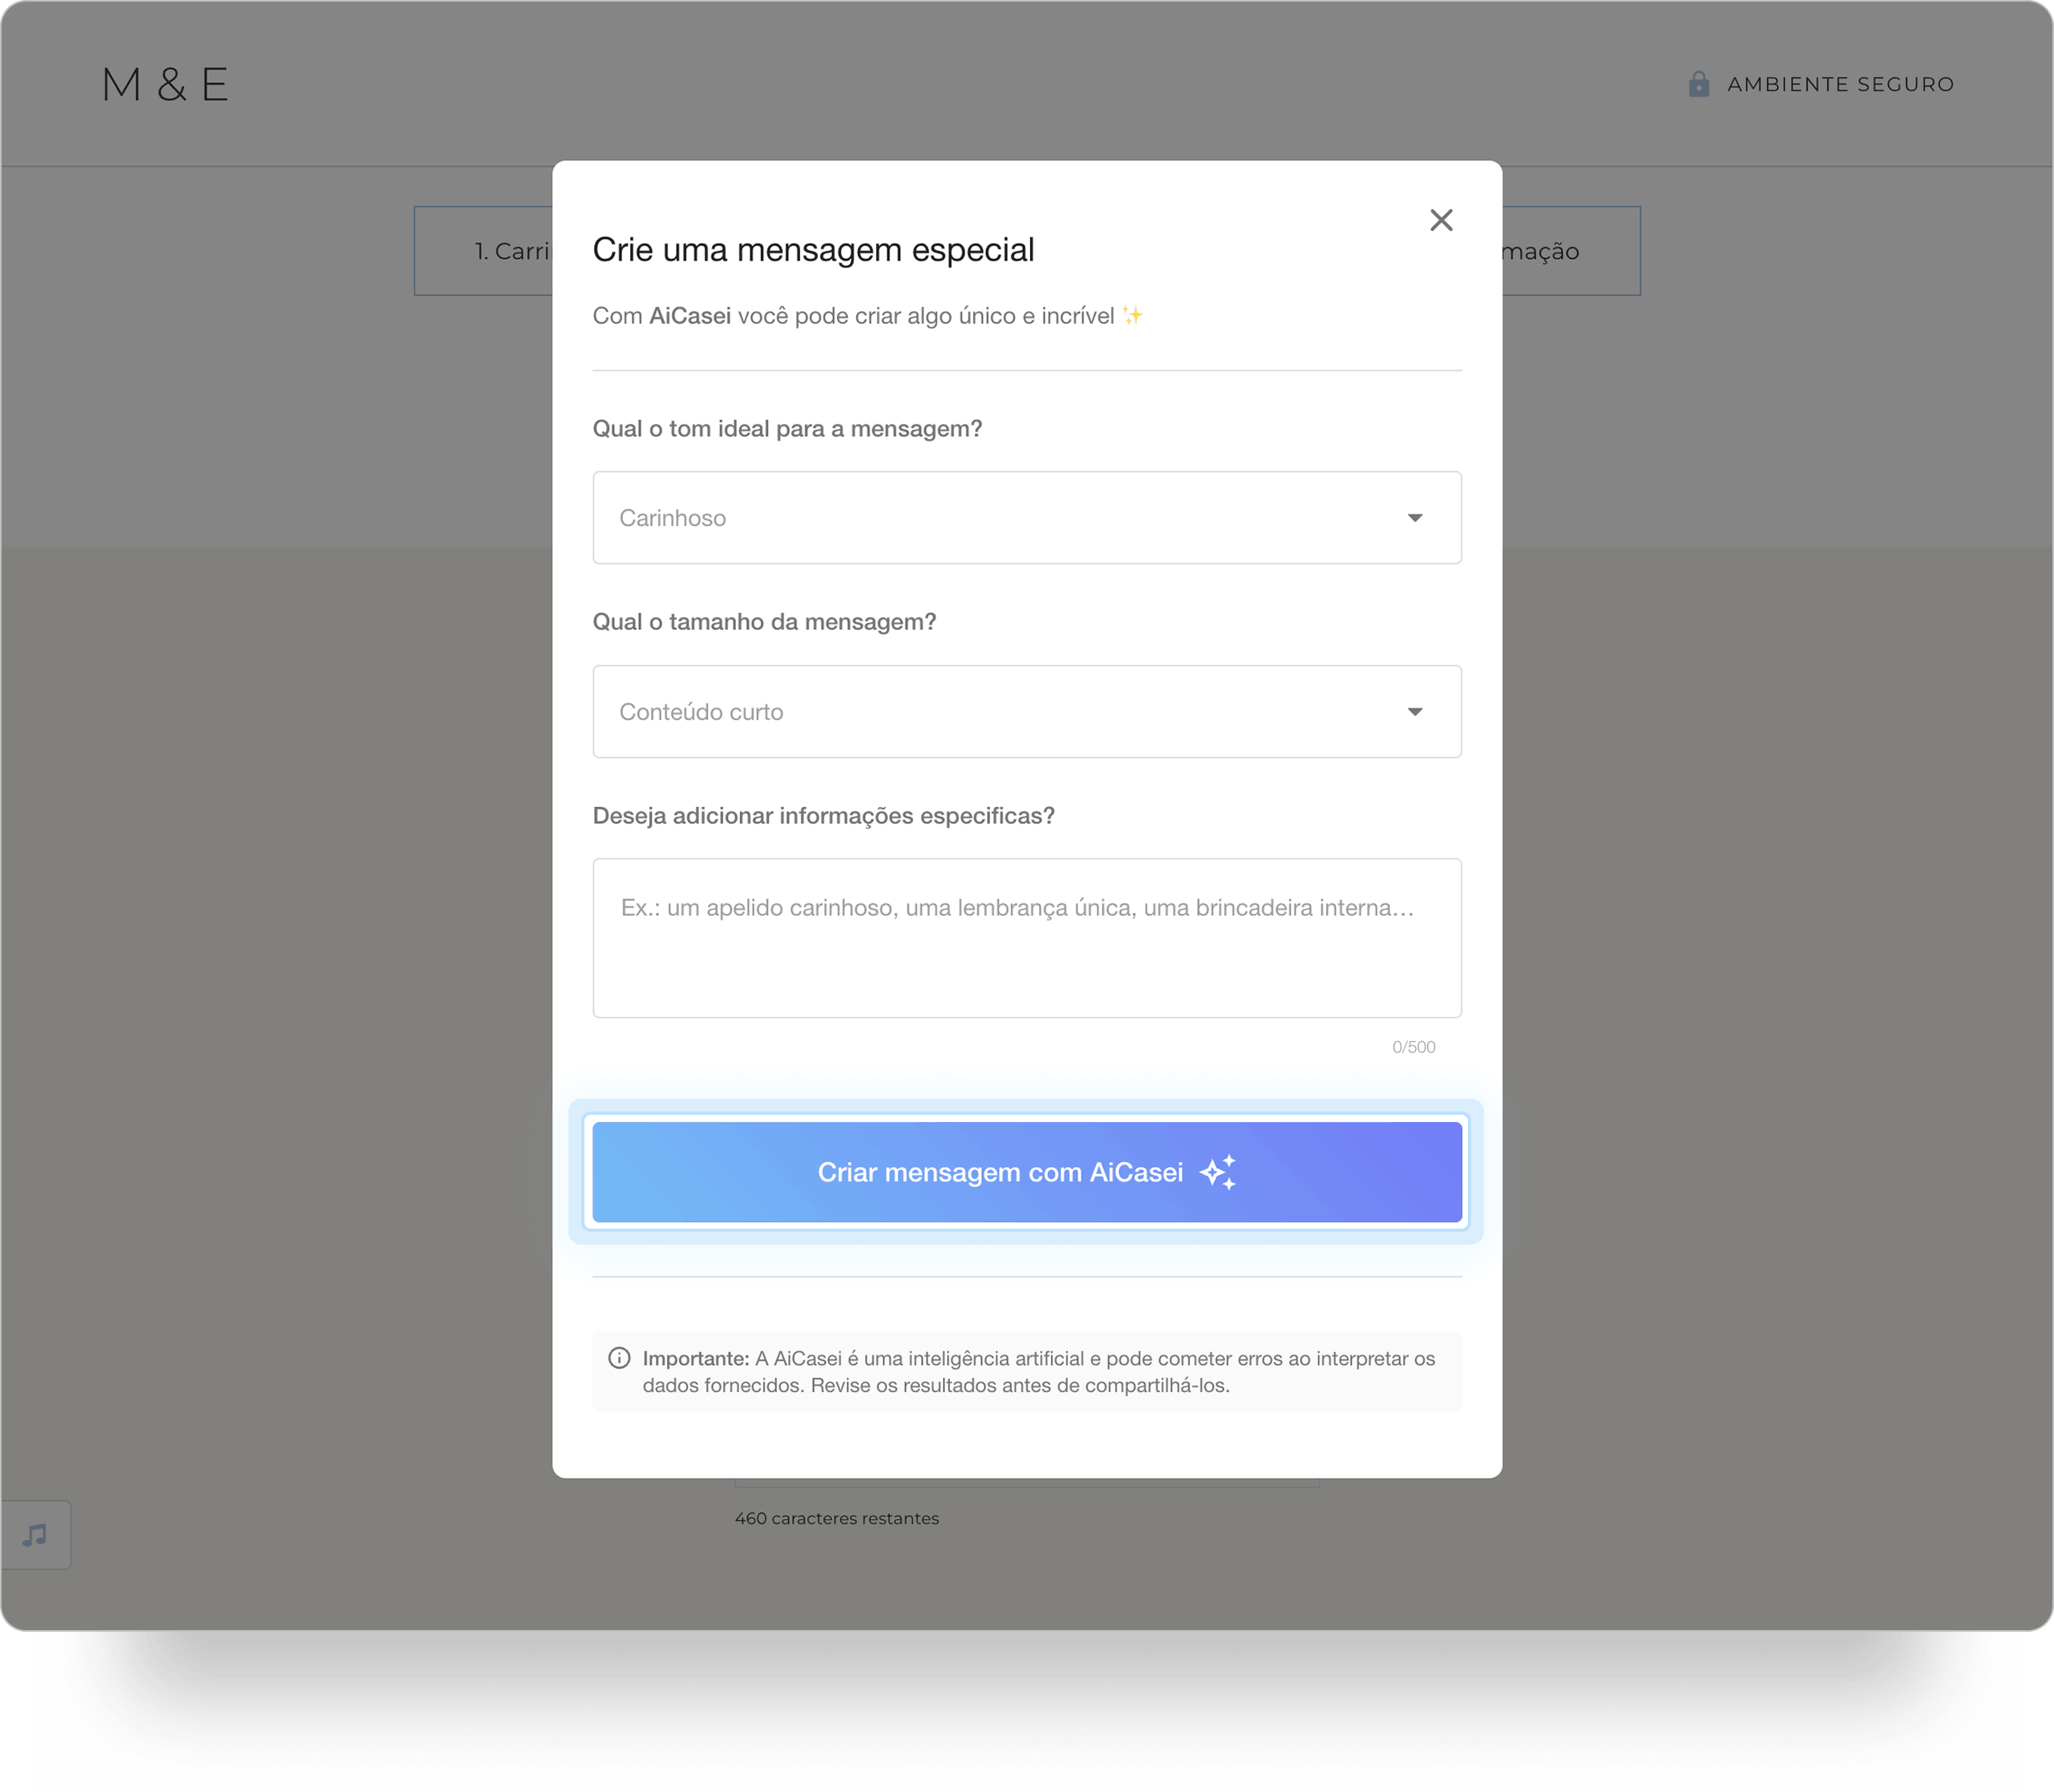The width and height of the screenshot is (2054, 1792).
Task: Close the special message dialog
Action: (x=1441, y=220)
